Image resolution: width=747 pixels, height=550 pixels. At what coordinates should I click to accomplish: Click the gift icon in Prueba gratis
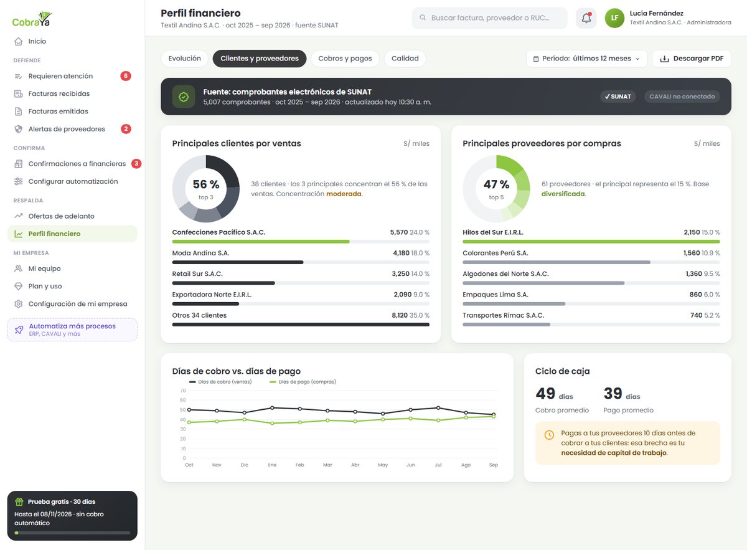pyautogui.click(x=19, y=501)
